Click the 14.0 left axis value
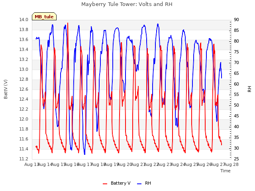Image resolution: width=255 pixels, height=191 pixels. coord(24,19)
